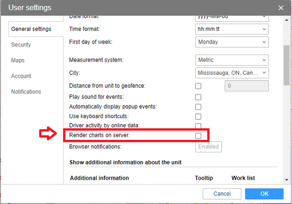Select the Notifications tab
Image resolution: width=292 pixels, height=204 pixels.
[26, 91]
